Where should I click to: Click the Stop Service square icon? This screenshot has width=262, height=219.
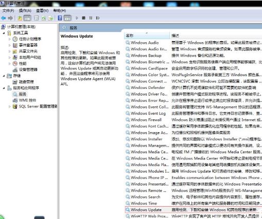(83, 18)
